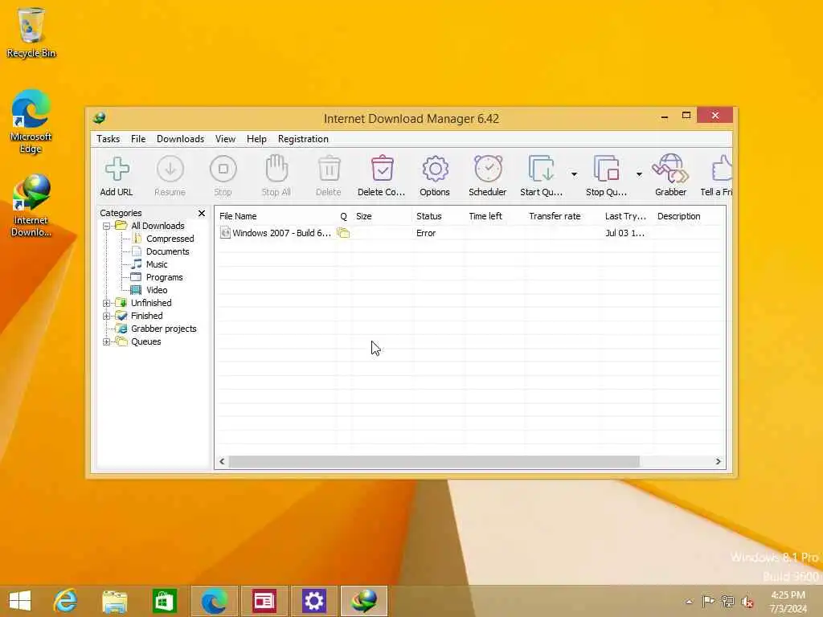Screen dimensions: 823x617
Task: Select the Programs category
Action: click(164, 277)
